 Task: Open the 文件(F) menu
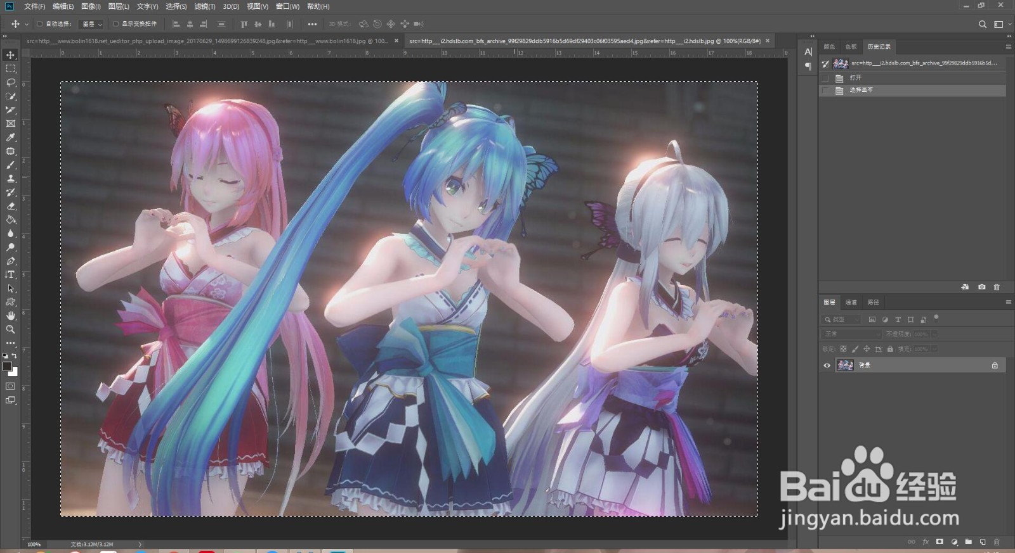coord(34,6)
